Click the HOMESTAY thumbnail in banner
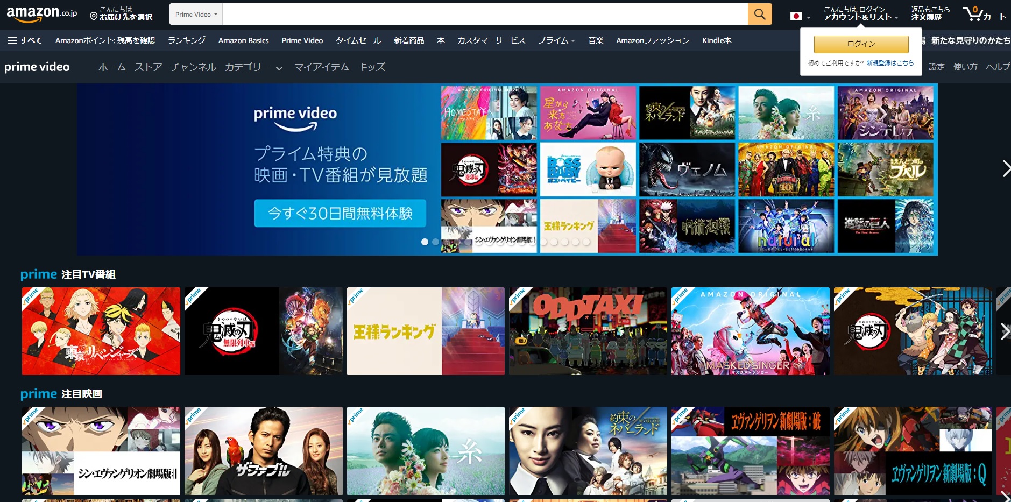The height and width of the screenshot is (502, 1011). 489,113
